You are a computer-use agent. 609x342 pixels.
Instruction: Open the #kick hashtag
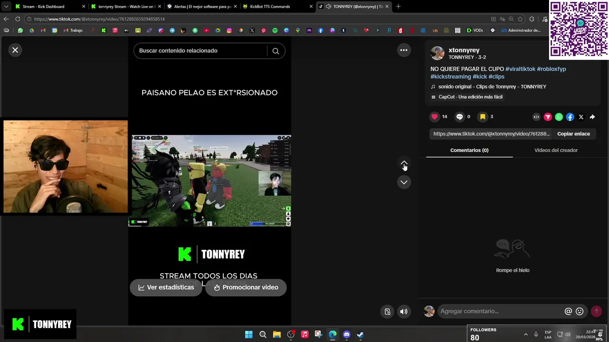[480, 76]
